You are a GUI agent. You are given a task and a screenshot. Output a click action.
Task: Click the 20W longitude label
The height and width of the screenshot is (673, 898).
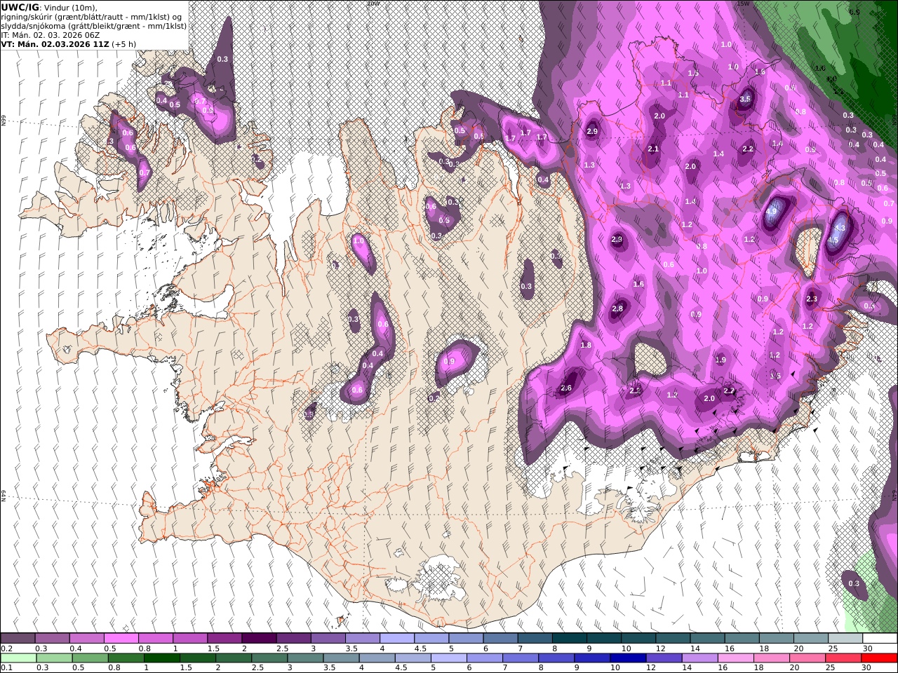pos(373,4)
